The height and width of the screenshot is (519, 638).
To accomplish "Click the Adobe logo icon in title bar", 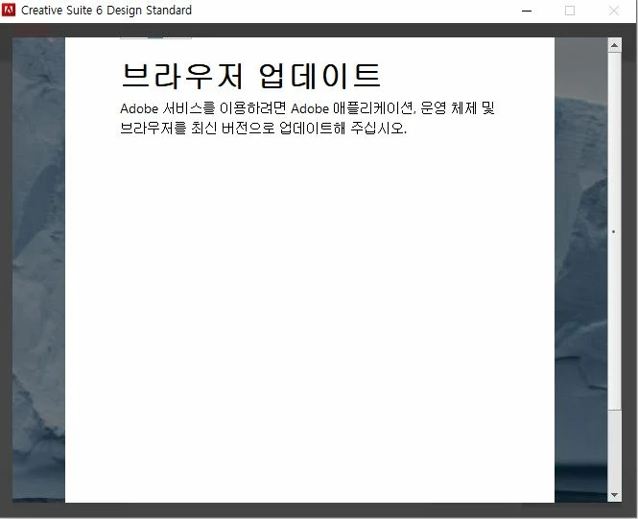I will click(x=9, y=10).
